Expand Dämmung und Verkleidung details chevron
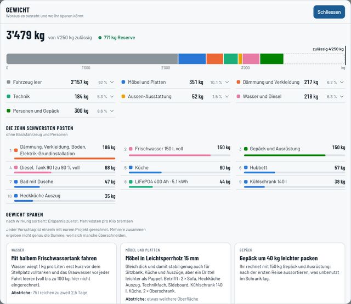Image resolution: width=351 pixels, height=304 pixels. point(342,82)
